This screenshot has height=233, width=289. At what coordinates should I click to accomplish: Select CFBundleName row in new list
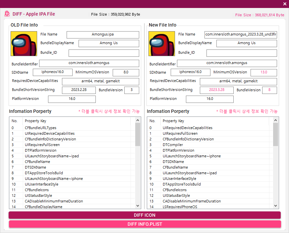pyautogui.click(x=210, y=167)
